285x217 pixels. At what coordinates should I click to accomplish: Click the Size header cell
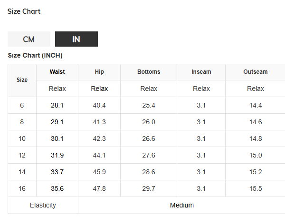click(x=22, y=80)
